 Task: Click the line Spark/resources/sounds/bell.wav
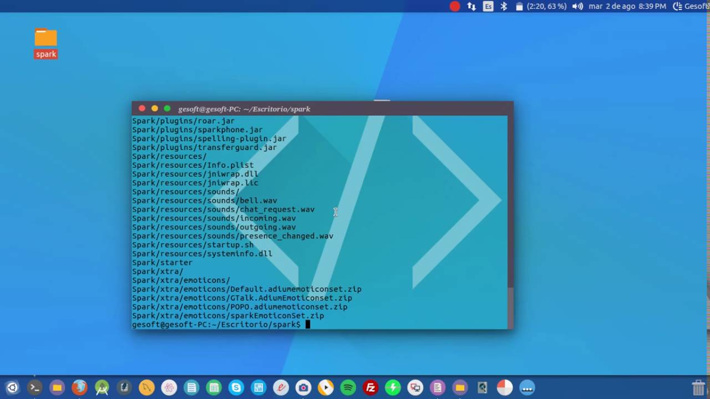coord(204,201)
